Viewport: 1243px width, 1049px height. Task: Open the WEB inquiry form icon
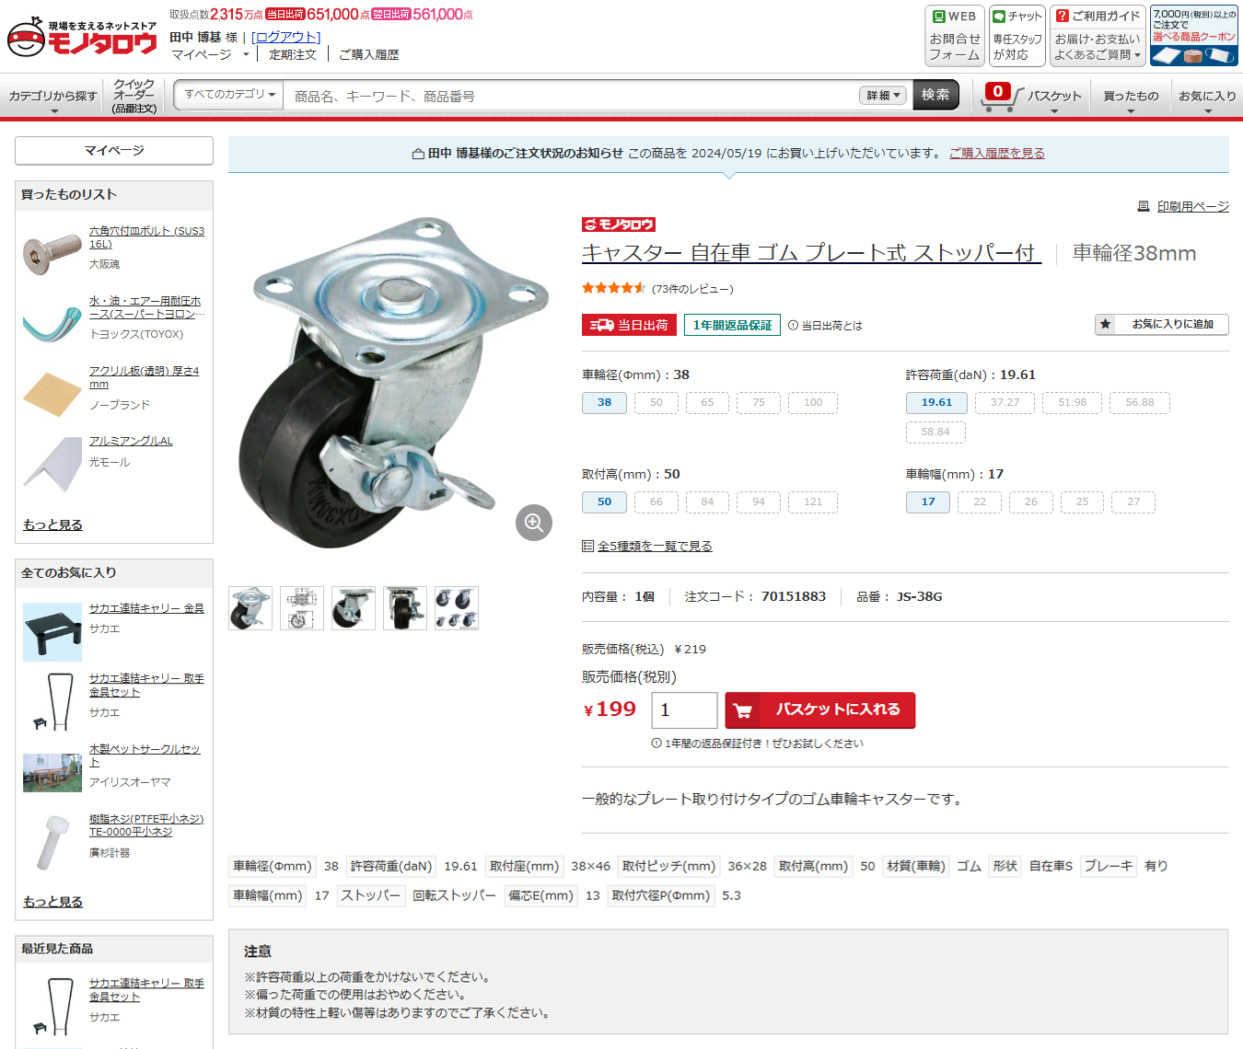(x=955, y=36)
